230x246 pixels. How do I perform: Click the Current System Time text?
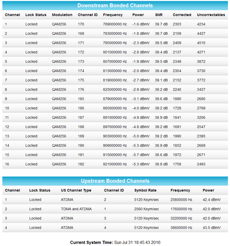coord(115,242)
